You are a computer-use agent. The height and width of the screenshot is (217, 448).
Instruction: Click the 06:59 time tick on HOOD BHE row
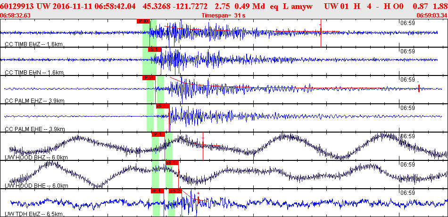[x=407, y=165]
